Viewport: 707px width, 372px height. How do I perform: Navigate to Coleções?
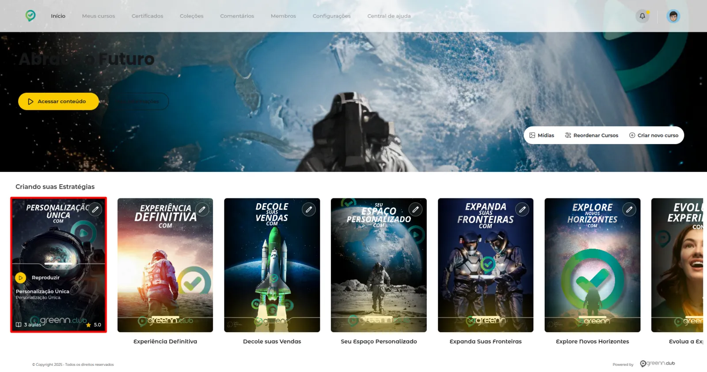tap(192, 16)
